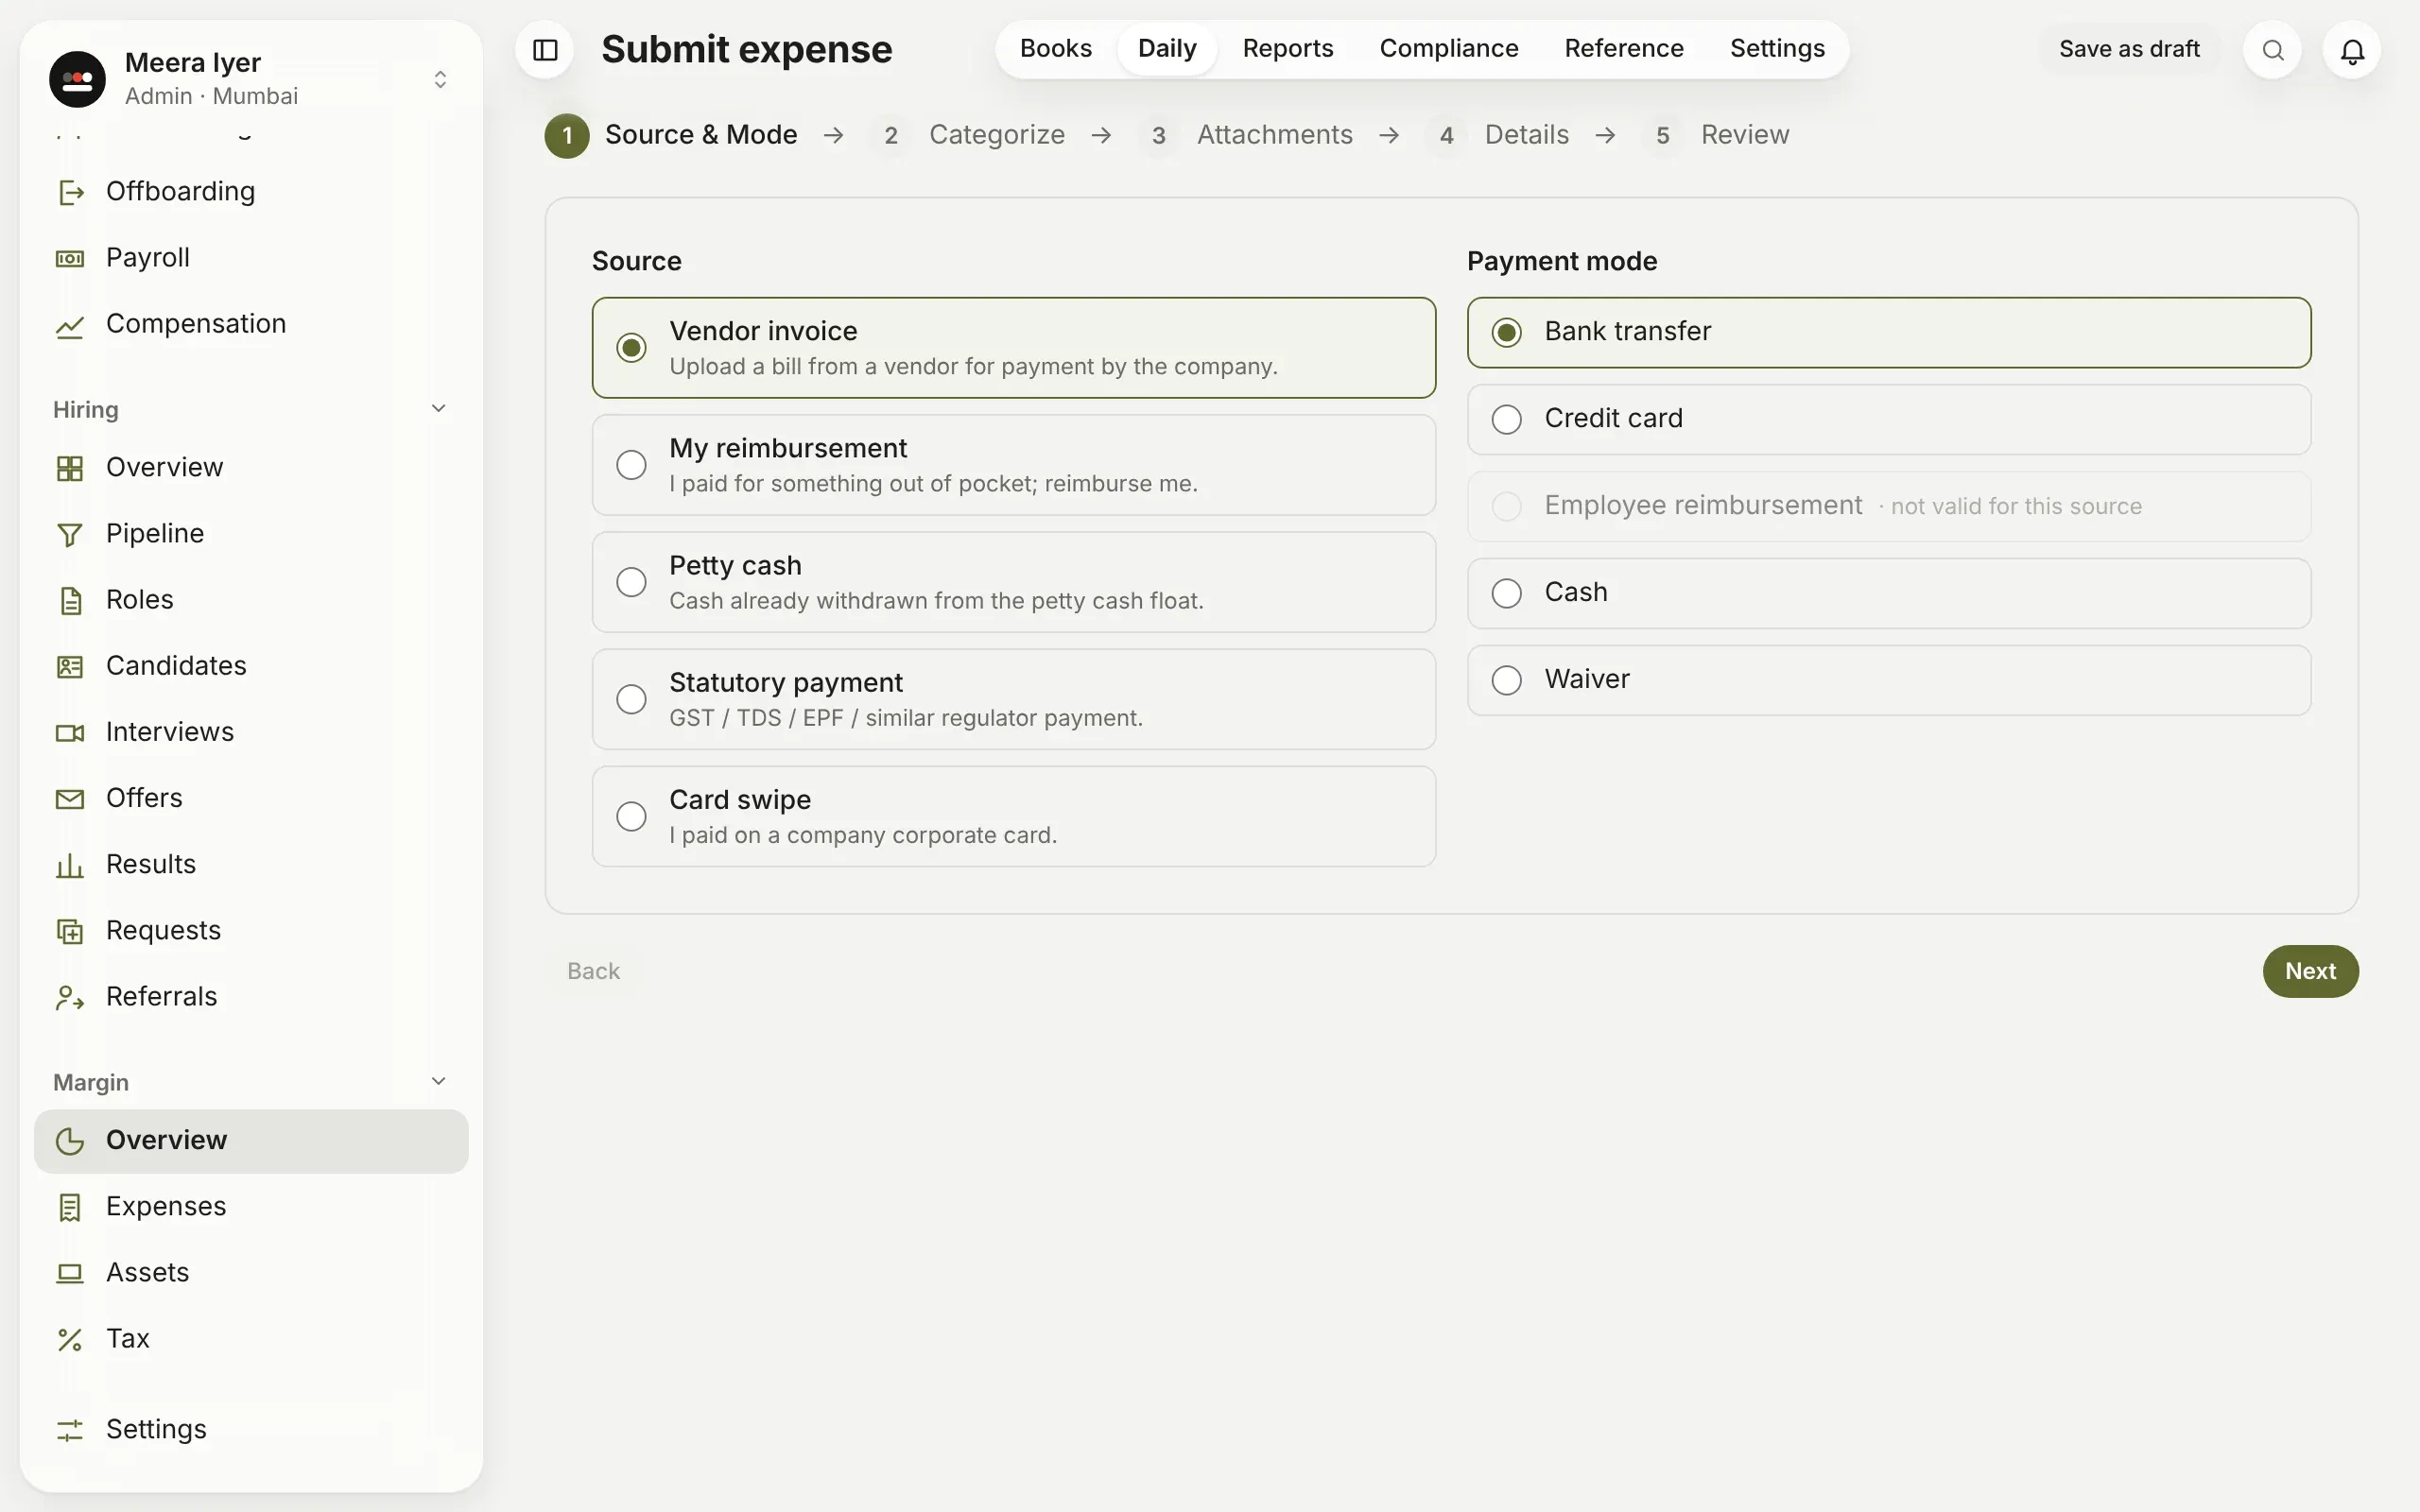
Task: Toggle the sidebar panel icon
Action: click(545, 50)
